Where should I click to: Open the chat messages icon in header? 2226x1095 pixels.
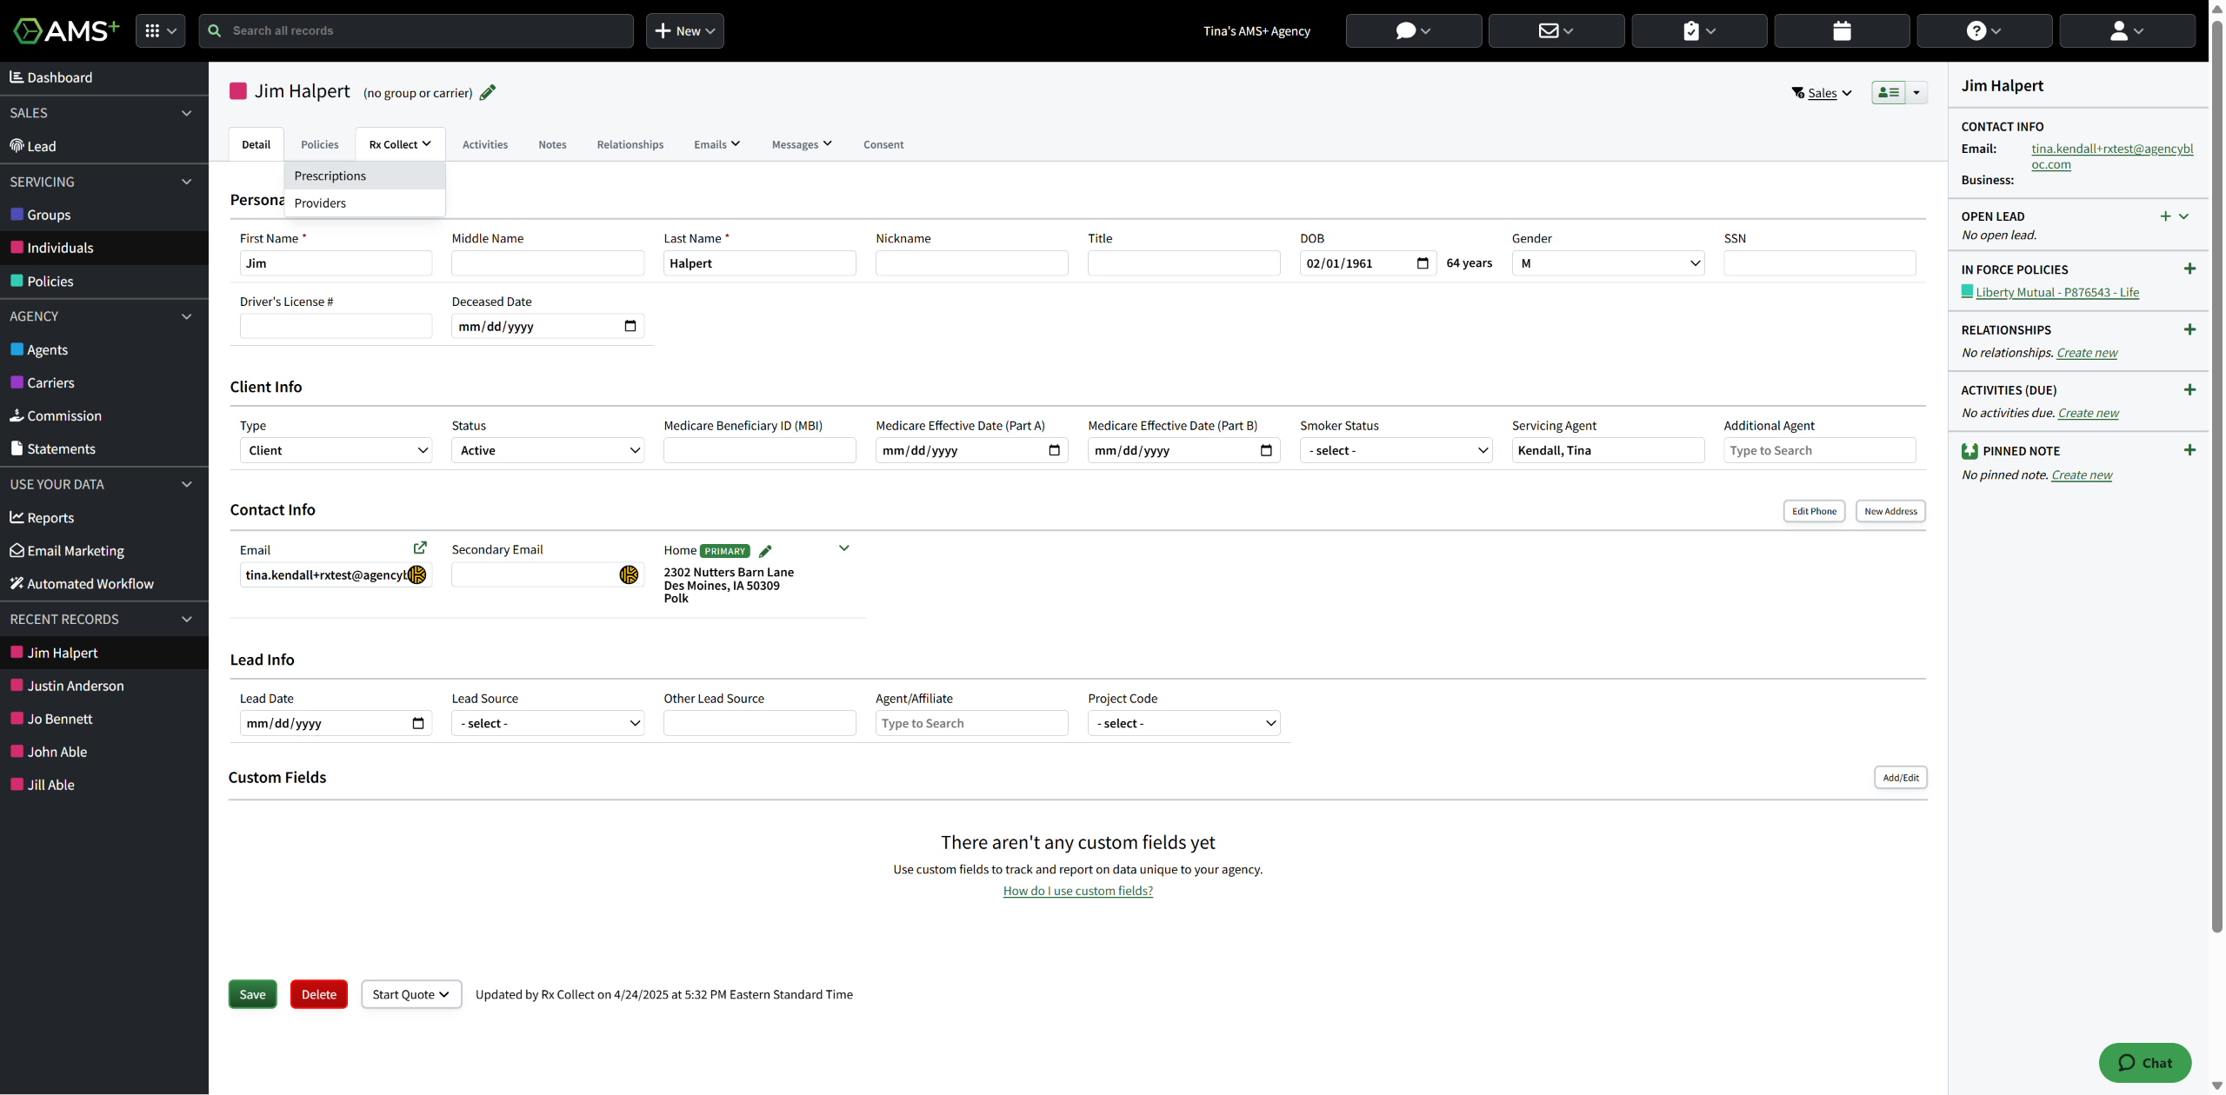click(x=1413, y=30)
